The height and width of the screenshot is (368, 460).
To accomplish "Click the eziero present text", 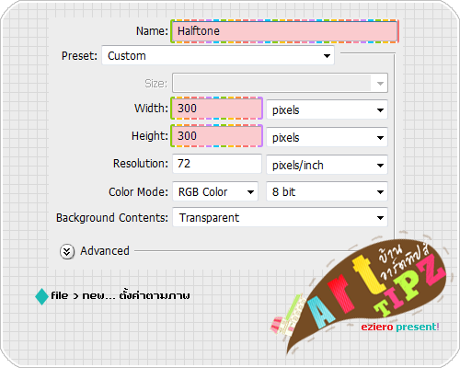I will [400, 327].
